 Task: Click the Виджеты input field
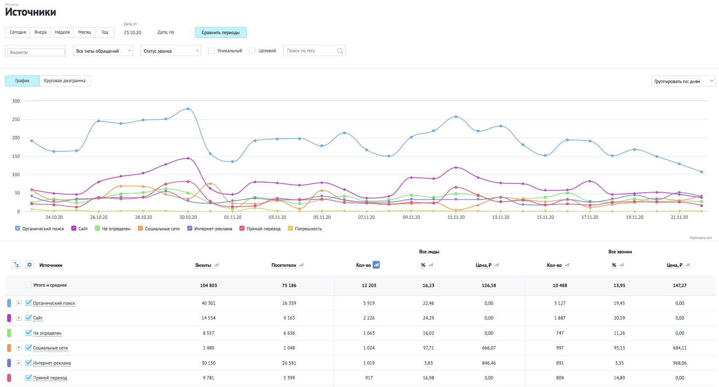click(x=35, y=52)
